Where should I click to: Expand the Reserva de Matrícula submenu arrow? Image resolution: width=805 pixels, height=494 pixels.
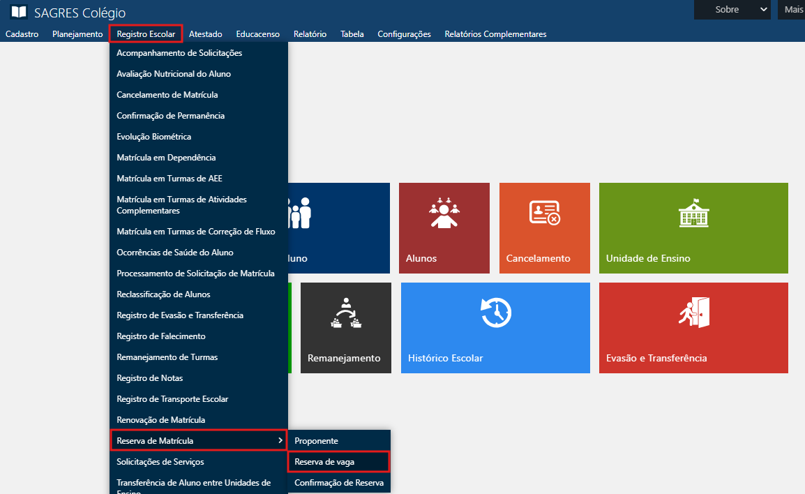click(x=280, y=440)
